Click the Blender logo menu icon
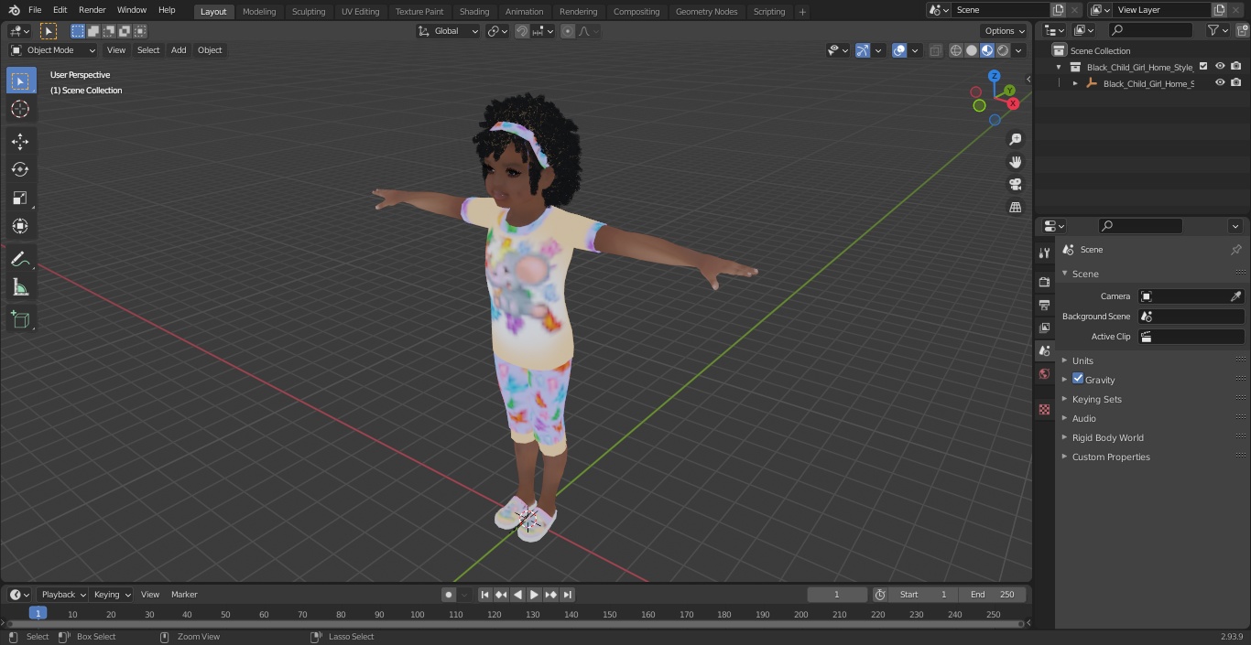This screenshot has height=645, width=1251. (14, 10)
